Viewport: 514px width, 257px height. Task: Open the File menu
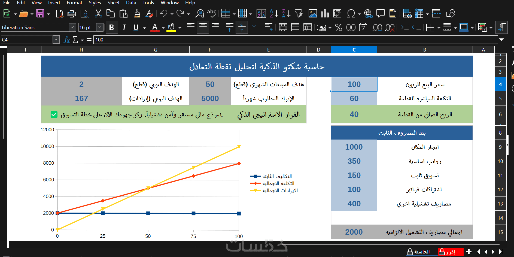(x=7, y=3)
